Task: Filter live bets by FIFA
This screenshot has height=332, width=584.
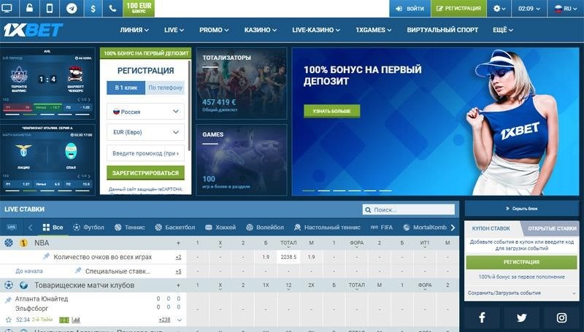Action: tap(381, 228)
